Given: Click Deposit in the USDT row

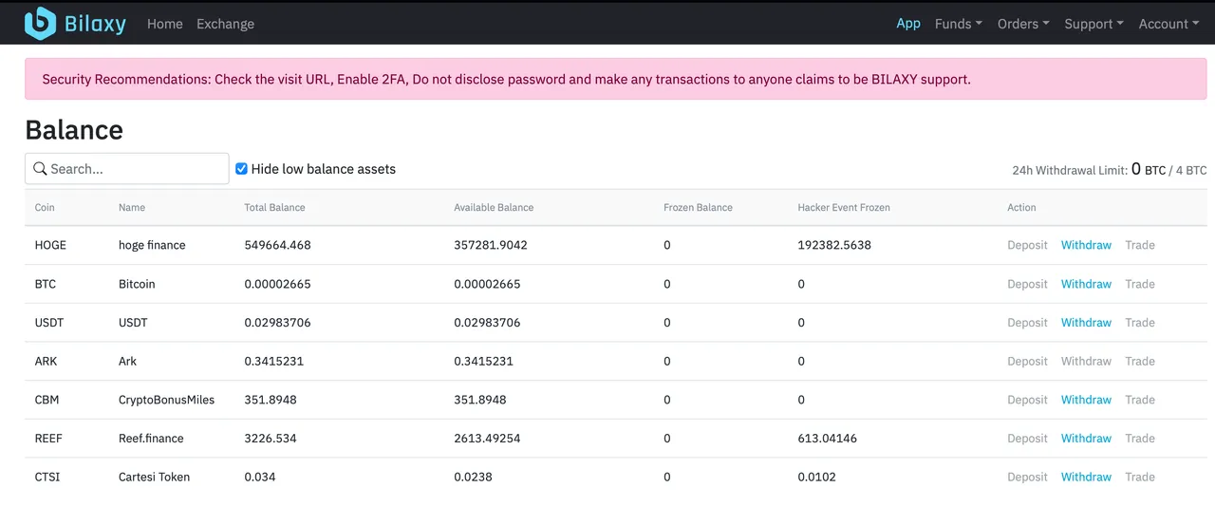Looking at the screenshot, I should point(1028,323).
